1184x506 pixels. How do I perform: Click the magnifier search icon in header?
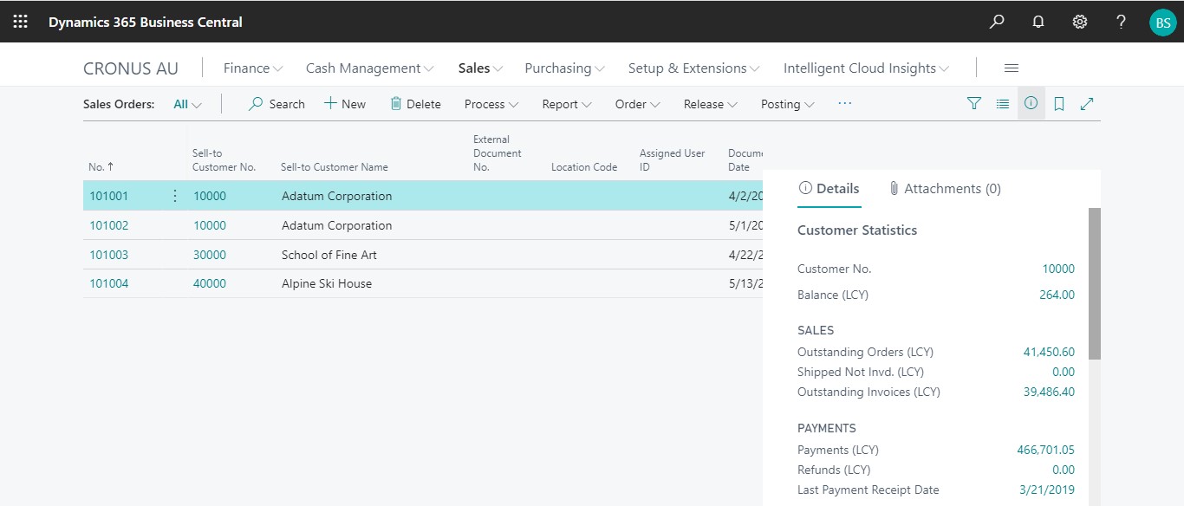click(x=997, y=22)
